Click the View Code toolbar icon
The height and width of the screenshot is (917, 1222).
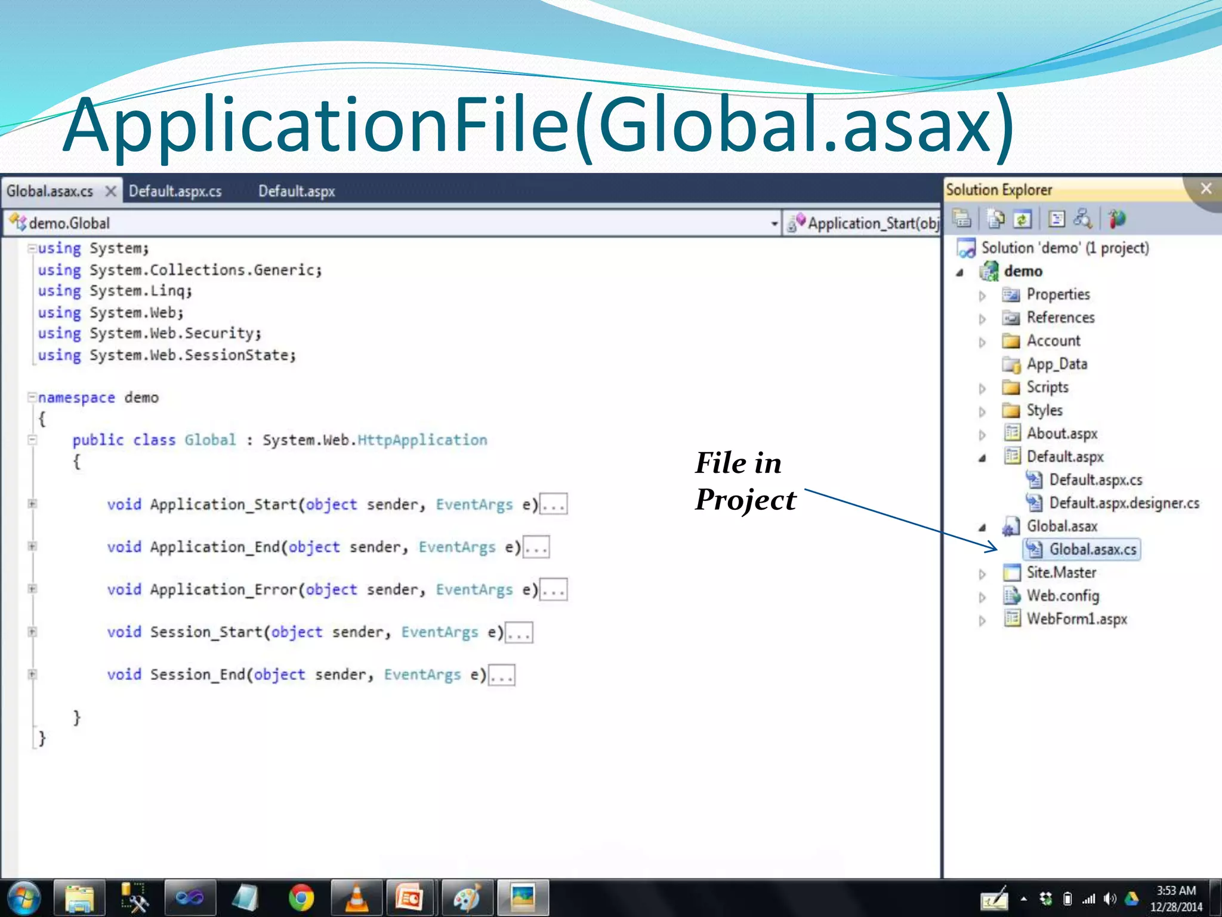(1057, 219)
